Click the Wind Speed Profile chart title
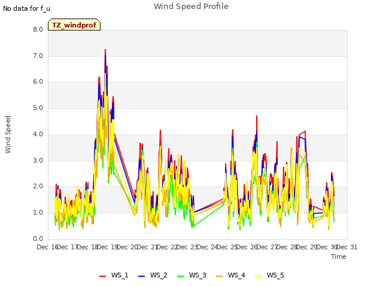 (191, 7)
